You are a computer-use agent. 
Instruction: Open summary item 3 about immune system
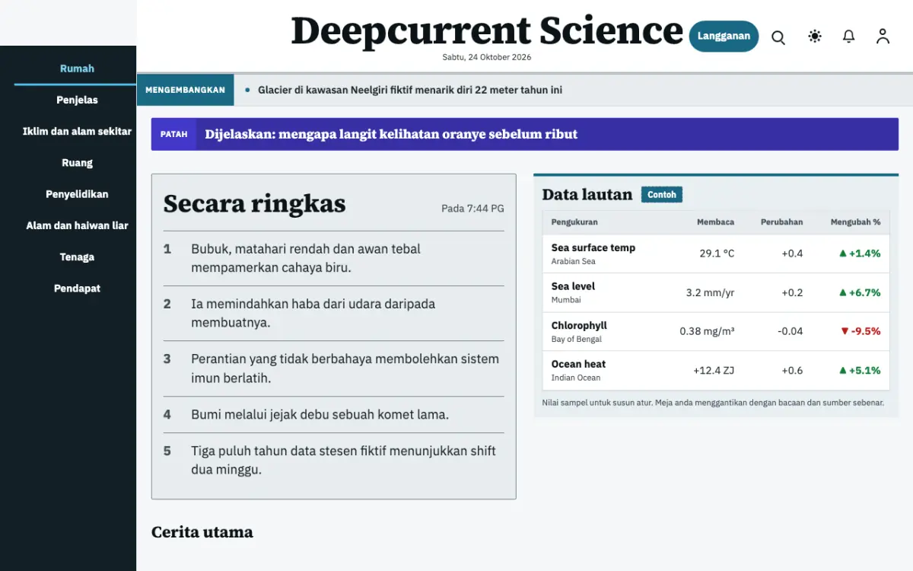[x=334, y=368]
